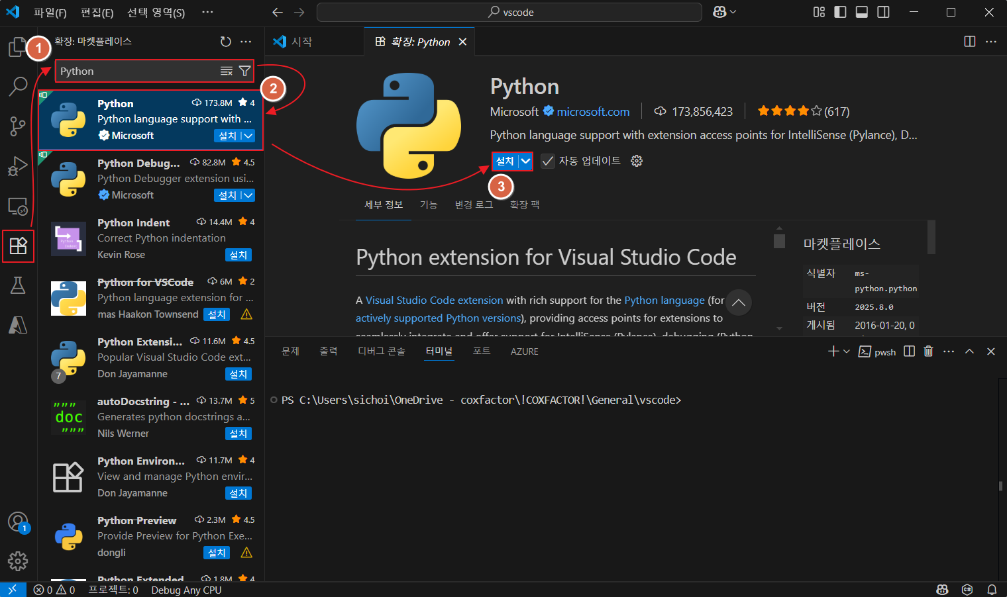
Task: Open the title bar overflow menu
Action: click(x=207, y=12)
